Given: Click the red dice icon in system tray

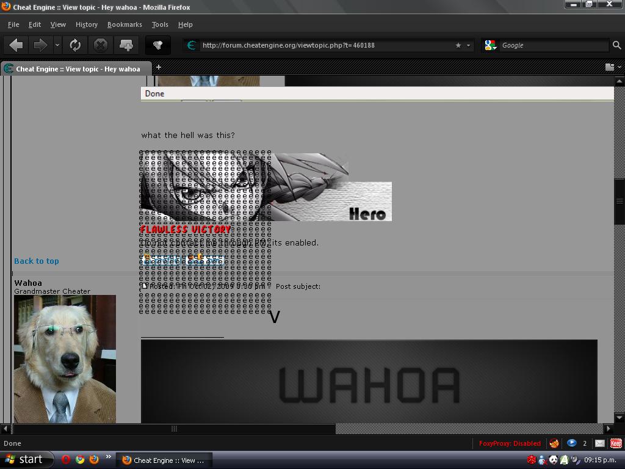Looking at the screenshot, I should (x=532, y=460).
